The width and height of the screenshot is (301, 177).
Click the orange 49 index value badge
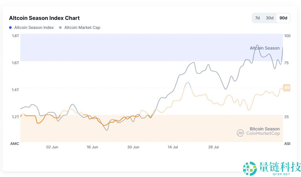(x=287, y=88)
